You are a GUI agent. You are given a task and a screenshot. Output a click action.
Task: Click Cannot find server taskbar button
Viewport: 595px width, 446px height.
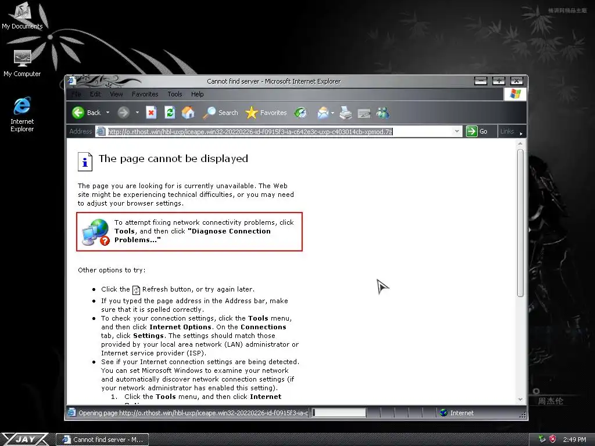pyautogui.click(x=102, y=440)
